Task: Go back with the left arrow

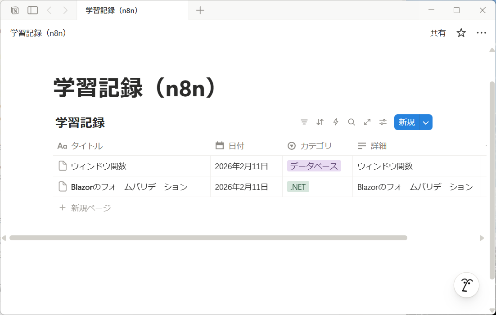Action: [49, 10]
